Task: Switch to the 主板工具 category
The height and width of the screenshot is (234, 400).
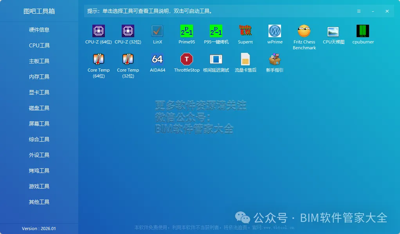Action: coord(39,61)
